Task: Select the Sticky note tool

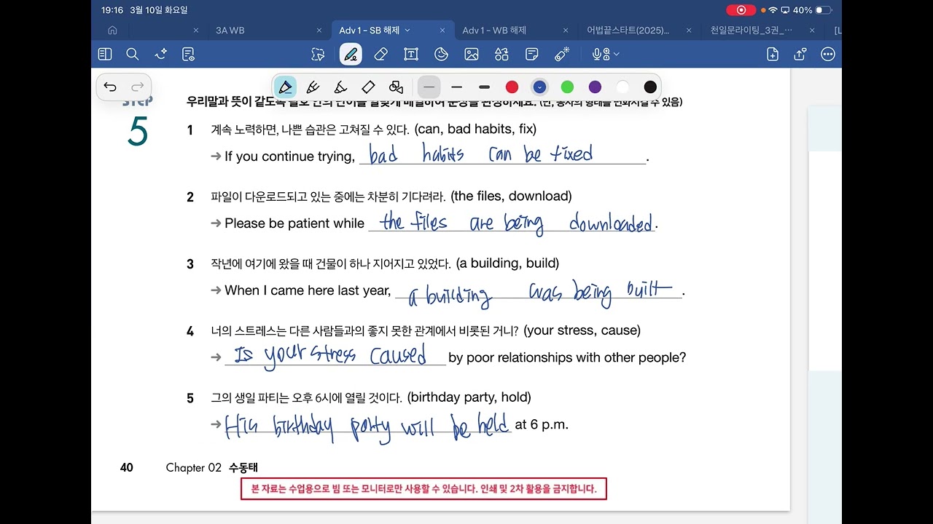Action: click(532, 54)
